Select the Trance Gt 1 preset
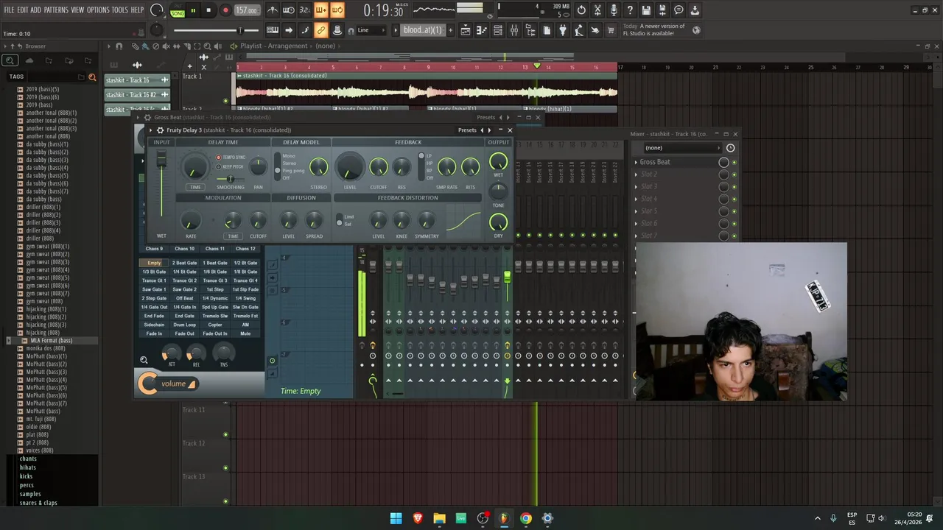This screenshot has height=530, width=943. coord(154,280)
